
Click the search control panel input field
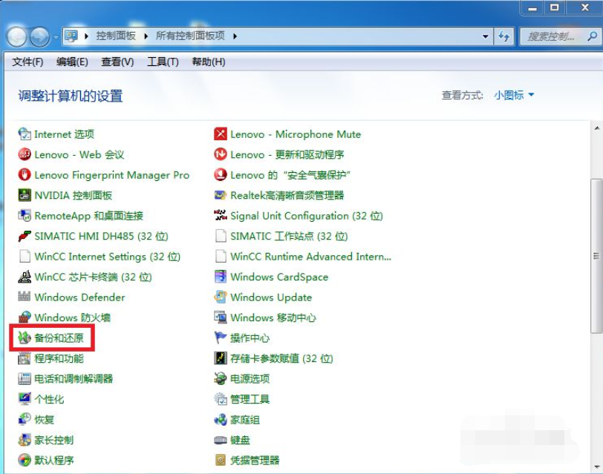pyautogui.click(x=553, y=36)
